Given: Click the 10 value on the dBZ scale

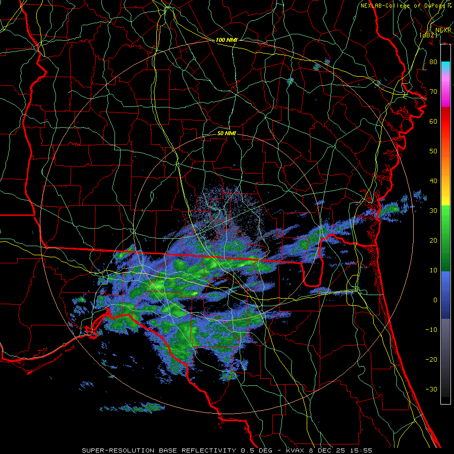Looking at the screenshot, I should [x=433, y=270].
